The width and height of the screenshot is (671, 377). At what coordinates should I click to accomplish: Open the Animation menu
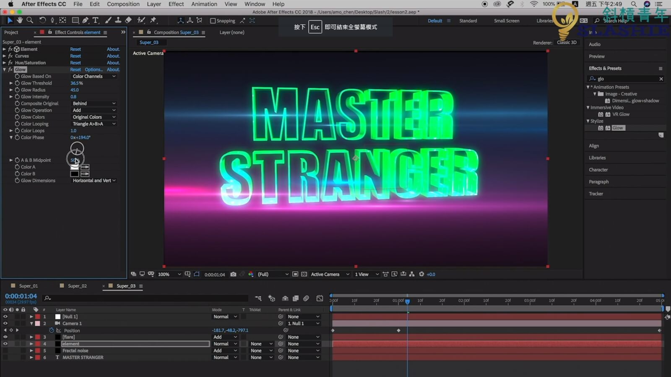(x=204, y=4)
